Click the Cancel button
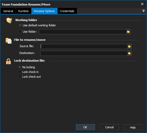Screen dimensions: 147x133 click(x=110, y=127)
